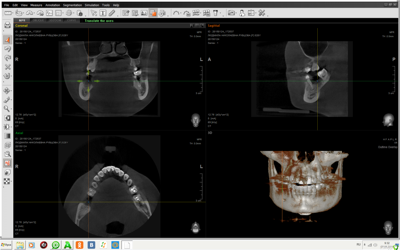Click the Text annotation tool

[103, 13]
